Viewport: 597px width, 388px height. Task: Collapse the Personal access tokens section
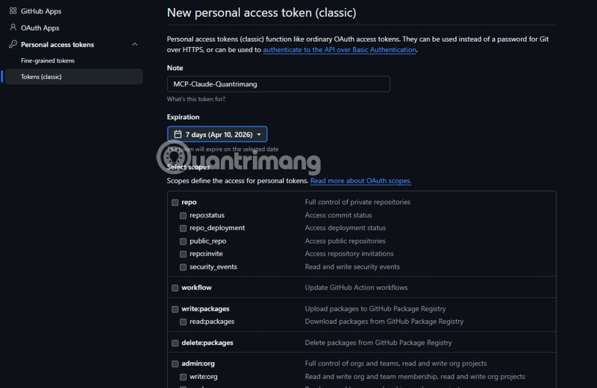[134, 45]
